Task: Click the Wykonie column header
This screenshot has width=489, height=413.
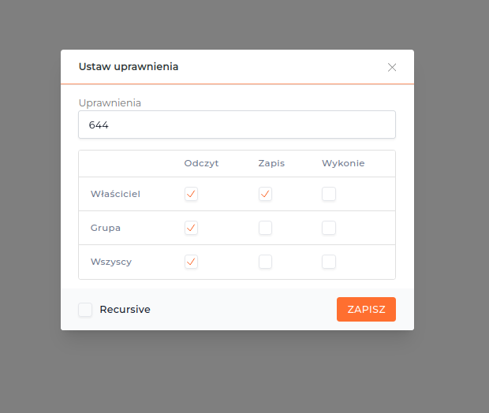Action: (x=343, y=163)
